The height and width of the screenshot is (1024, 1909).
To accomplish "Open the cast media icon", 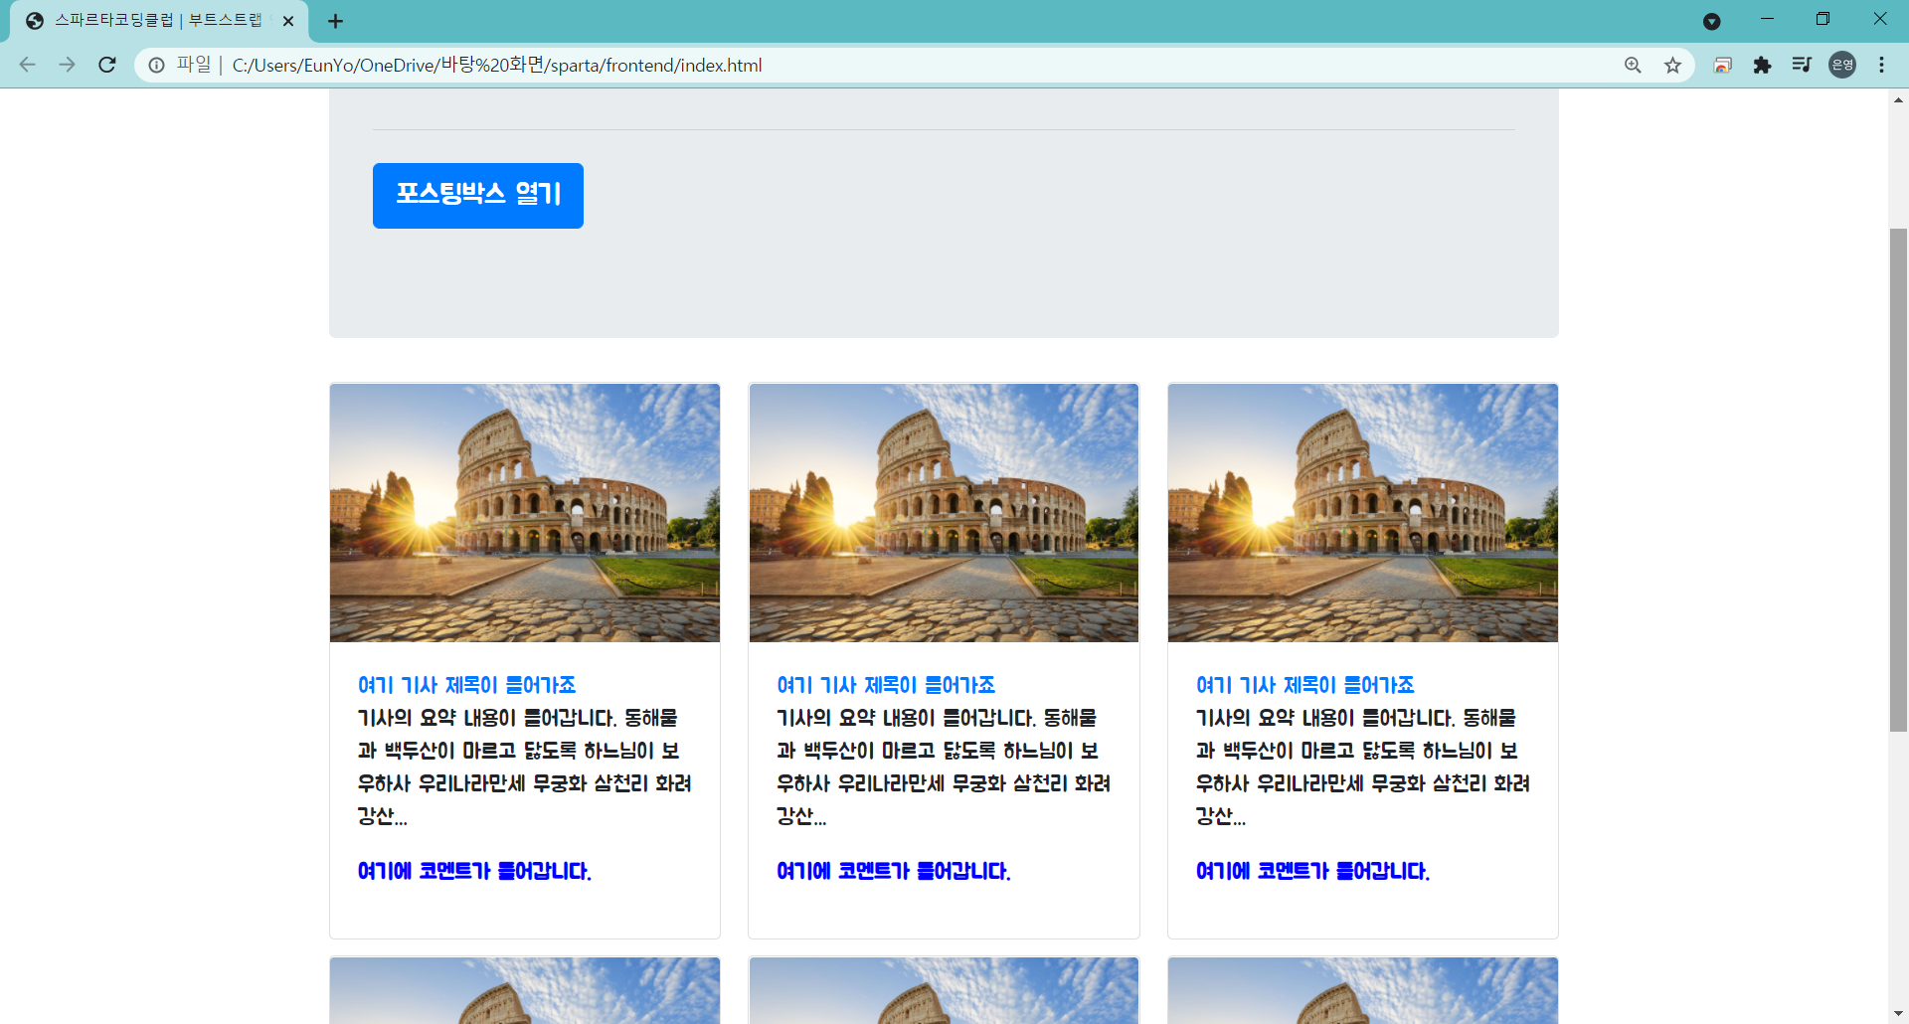I will [1723, 65].
